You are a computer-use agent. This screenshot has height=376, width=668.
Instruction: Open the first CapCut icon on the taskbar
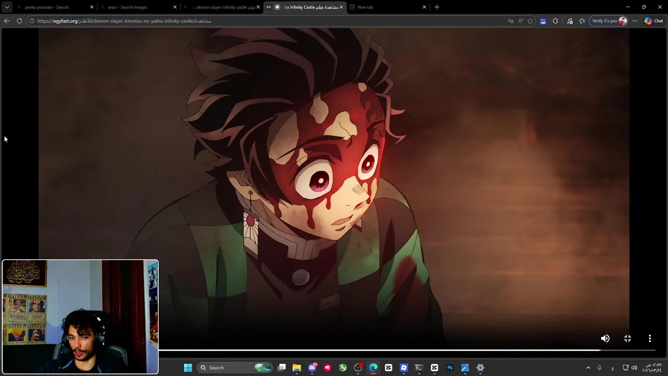[x=388, y=368]
